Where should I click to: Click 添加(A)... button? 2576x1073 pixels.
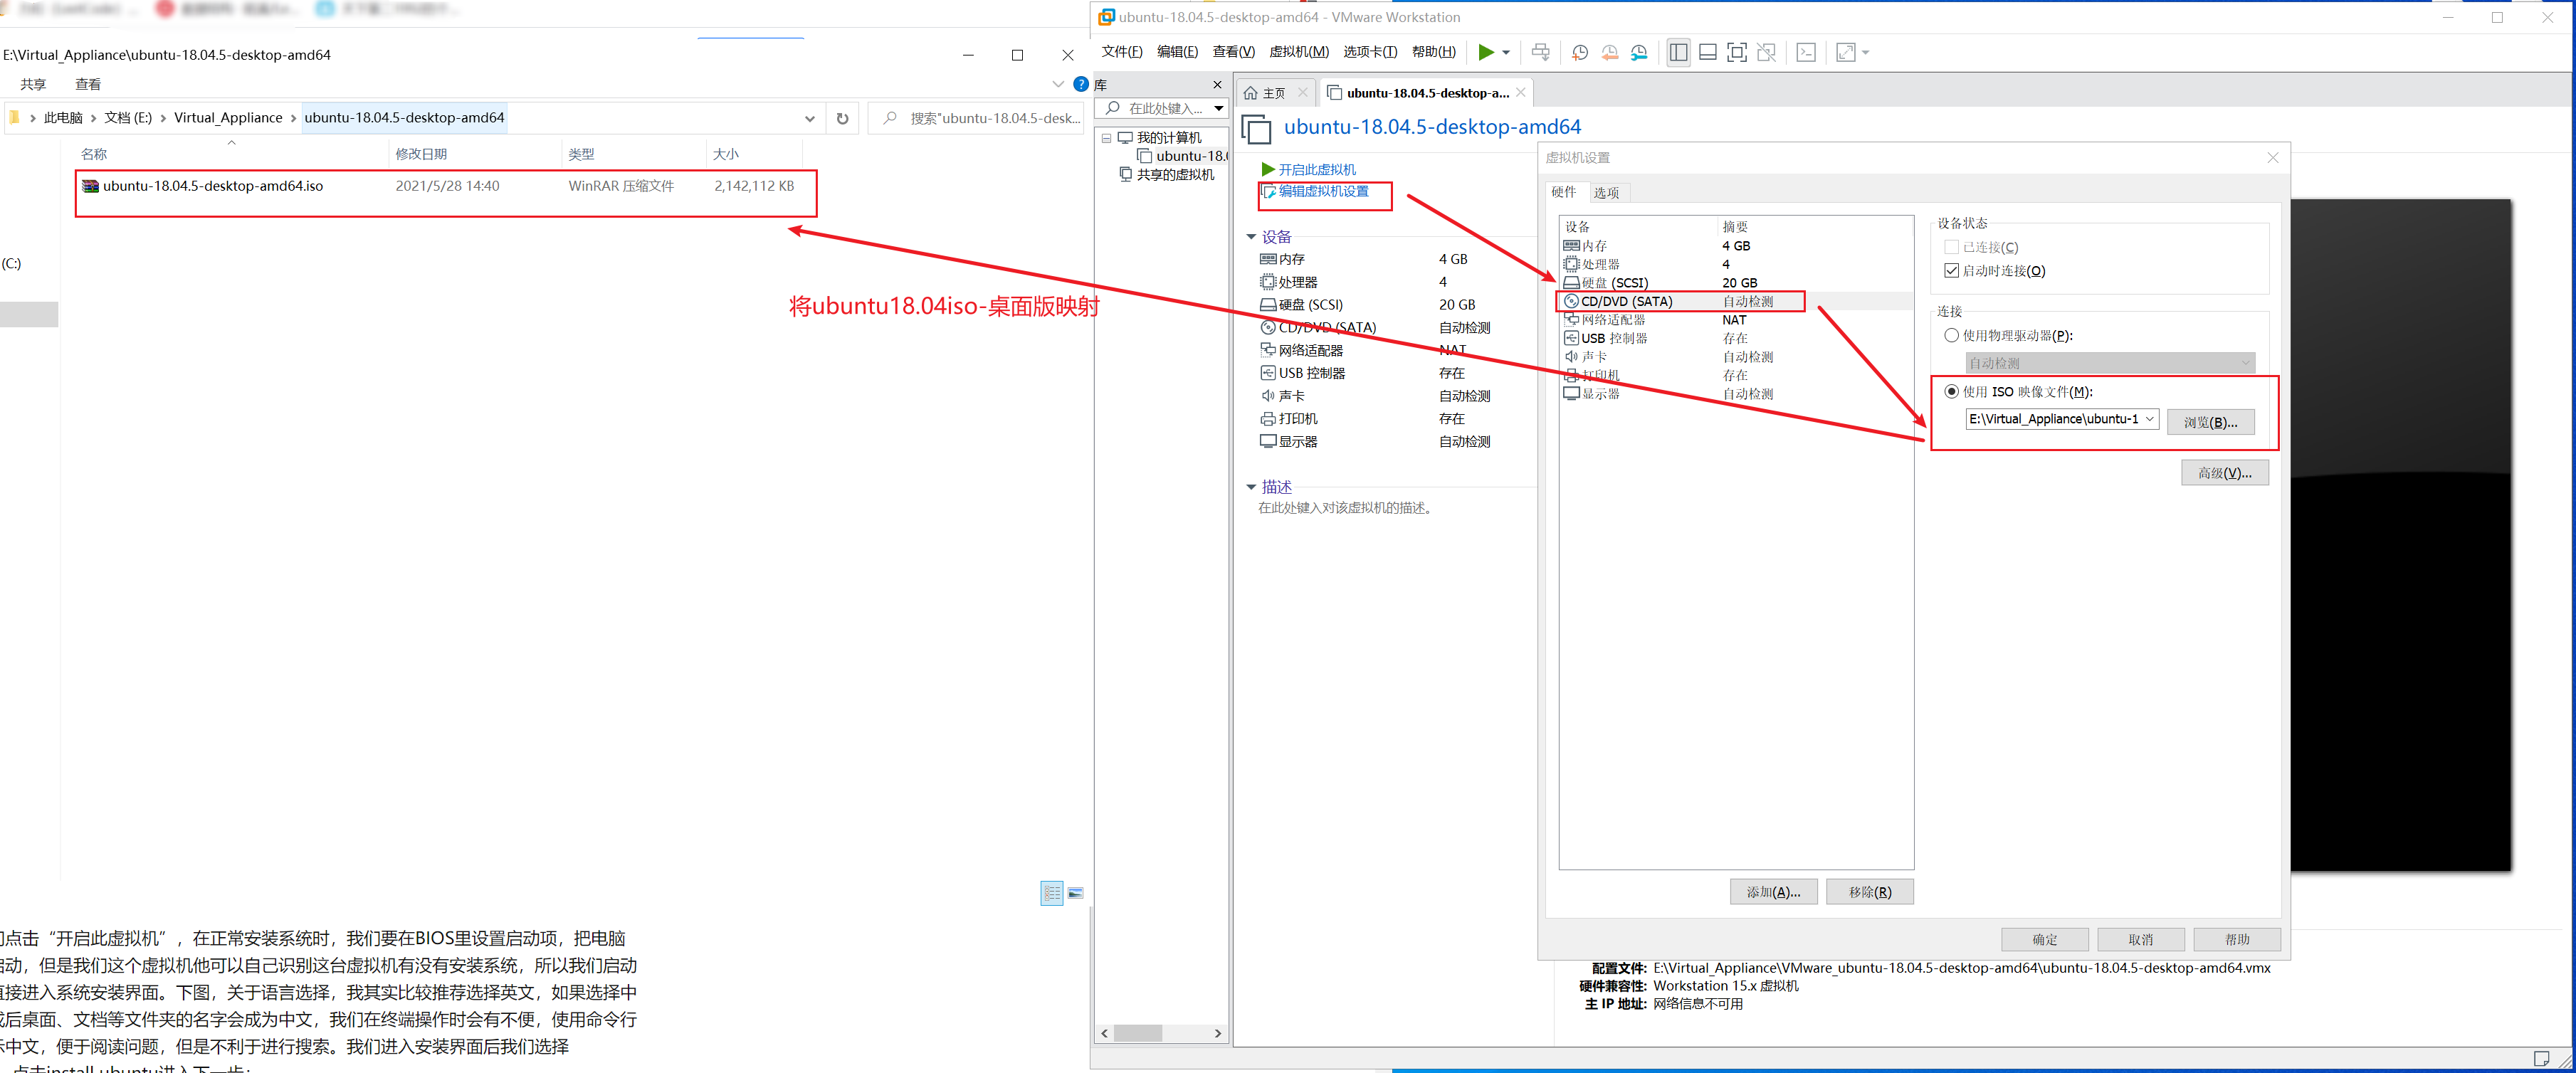click(1774, 892)
